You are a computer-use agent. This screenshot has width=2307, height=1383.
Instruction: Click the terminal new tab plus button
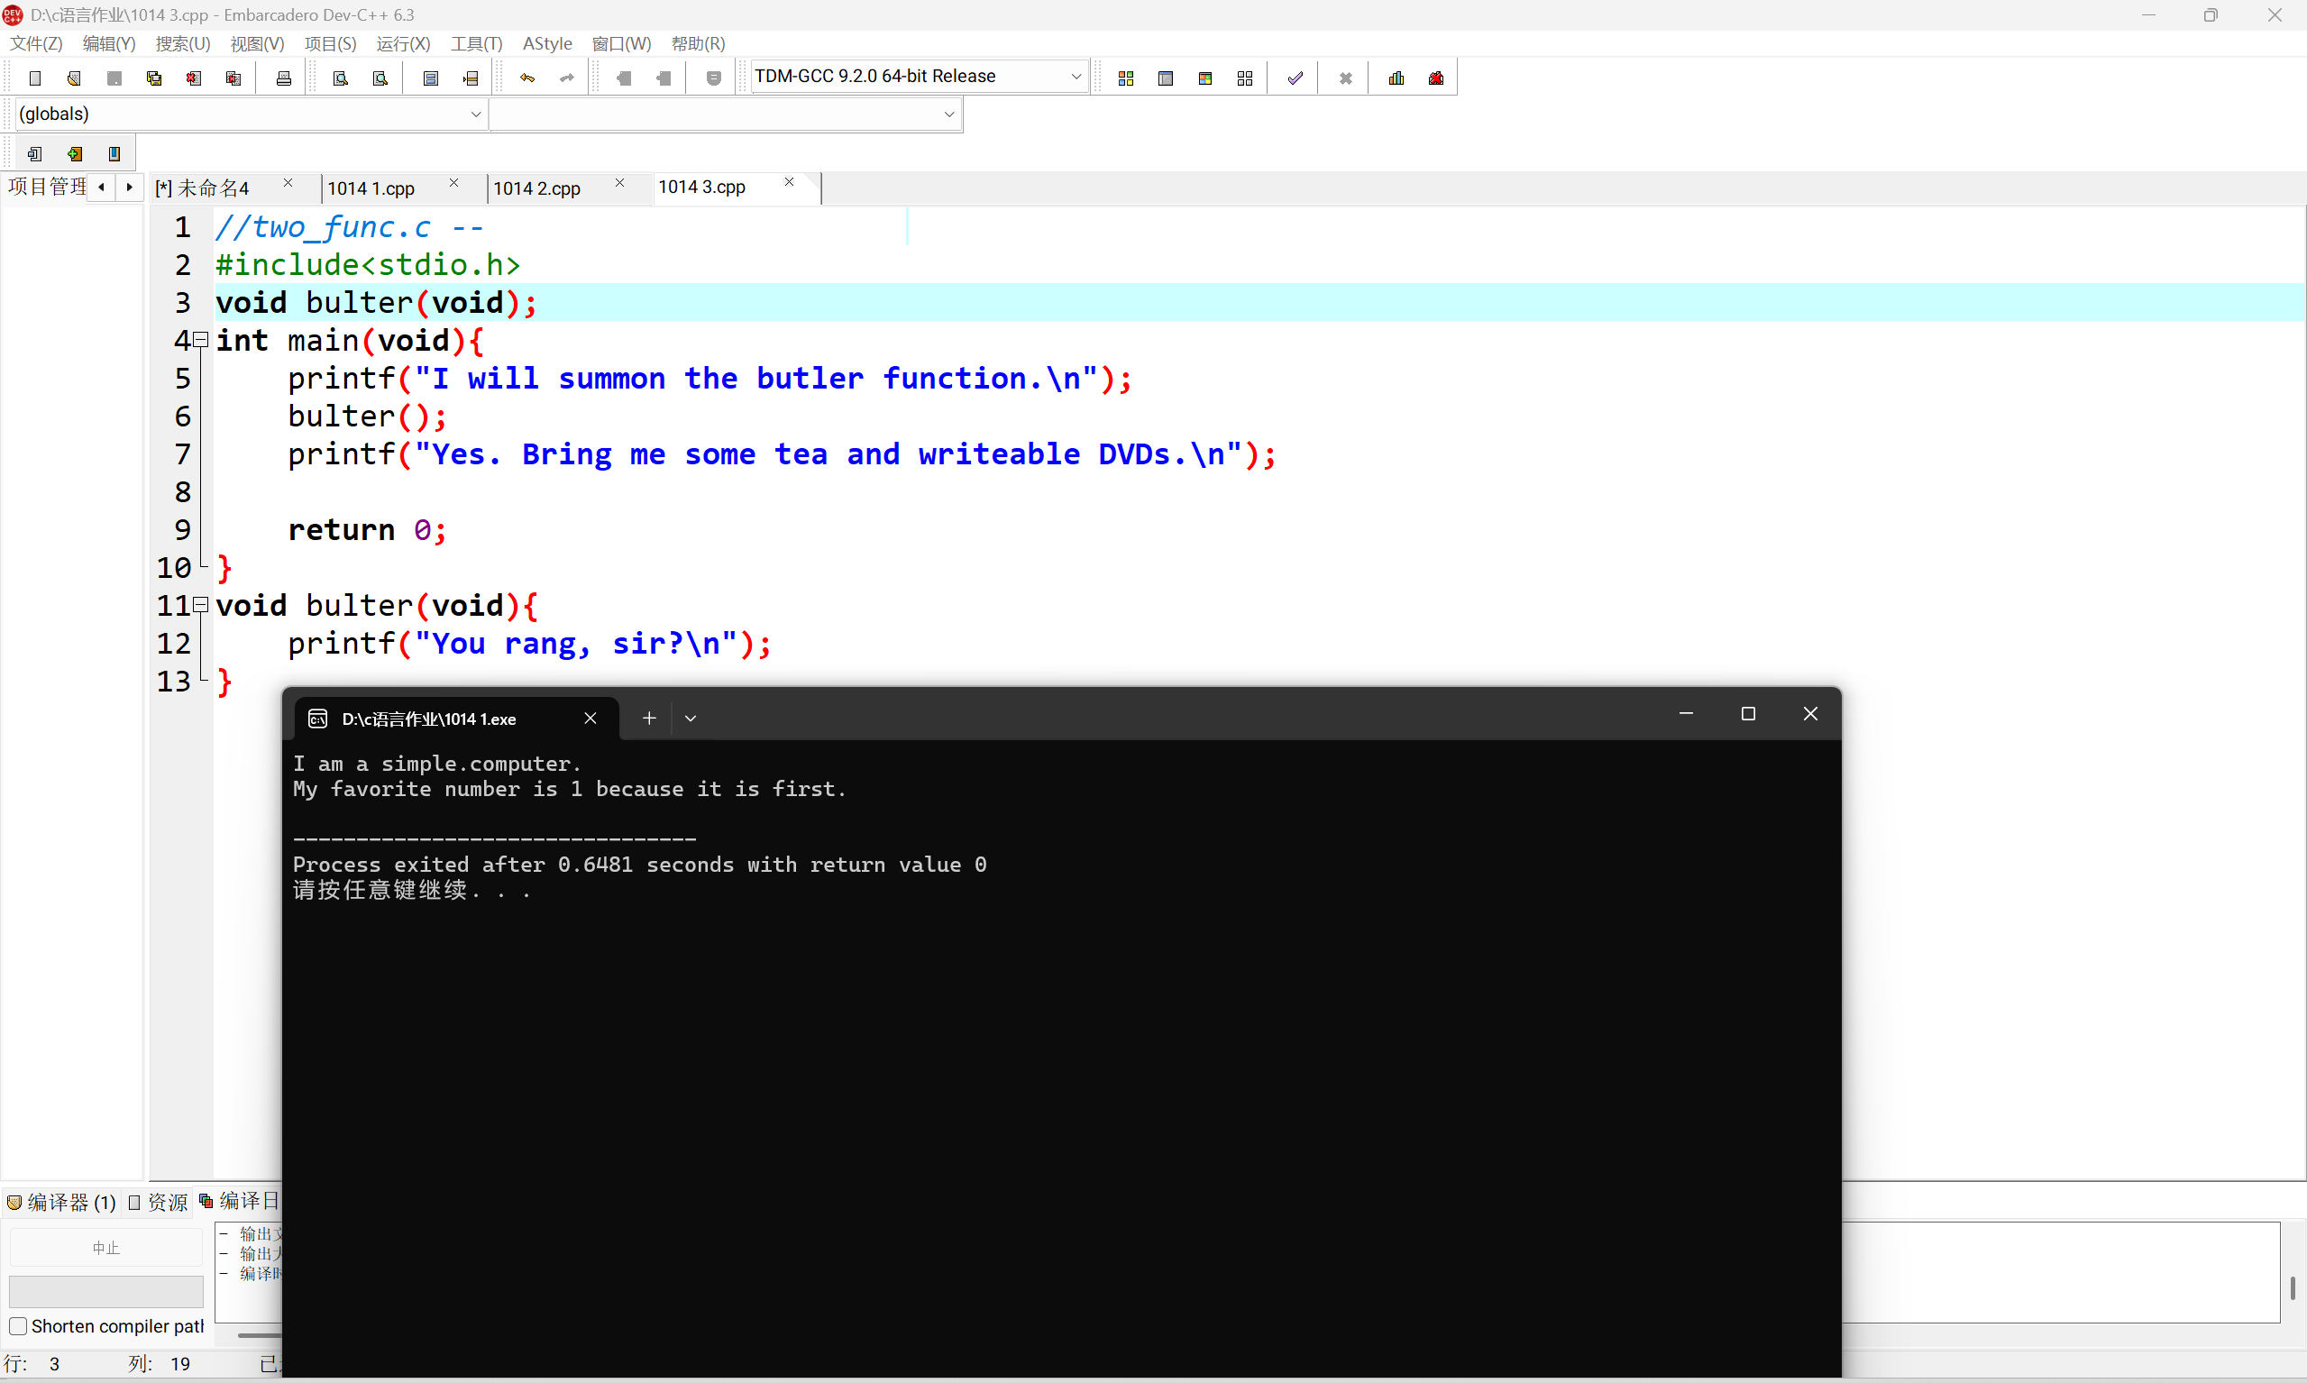tap(649, 719)
